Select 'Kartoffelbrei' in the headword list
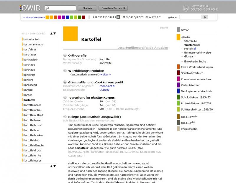This screenshot has width=236, height=183. (31, 130)
